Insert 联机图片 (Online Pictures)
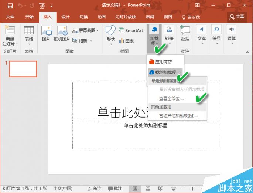Image resolution: width=253 pixels, height=193 pixels. pos(62,33)
